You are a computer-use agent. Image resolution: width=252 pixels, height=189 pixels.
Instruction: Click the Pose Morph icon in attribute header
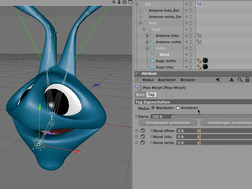(x=138, y=88)
